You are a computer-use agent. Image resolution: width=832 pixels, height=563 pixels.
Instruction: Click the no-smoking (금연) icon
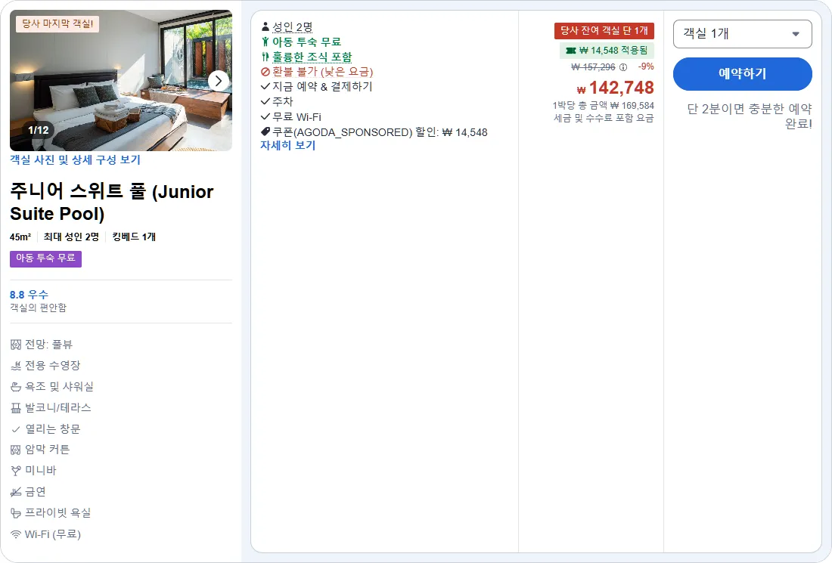(16, 492)
